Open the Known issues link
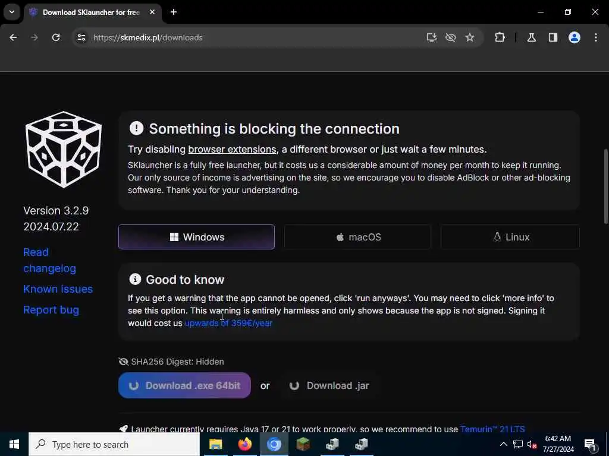Screen dimensions: 609x456 pos(58,289)
